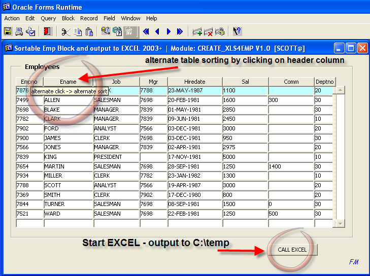The width and height of the screenshot is (370, 276).
Task: Click the Hiredate field 23-MAY-1987
Action: point(195,90)
